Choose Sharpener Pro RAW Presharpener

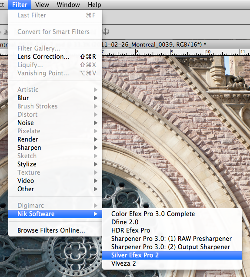pyautogui.click(x=172, y=239)
